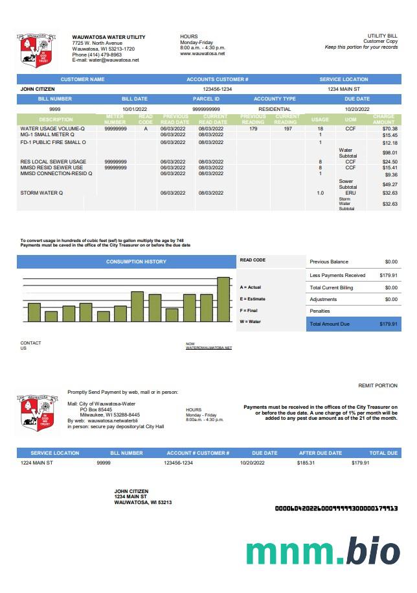Click the blue Total Amount Due cell

[354, 324]
